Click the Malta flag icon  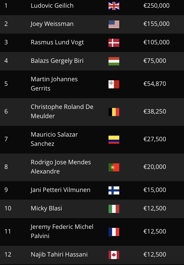pos(114,84)
